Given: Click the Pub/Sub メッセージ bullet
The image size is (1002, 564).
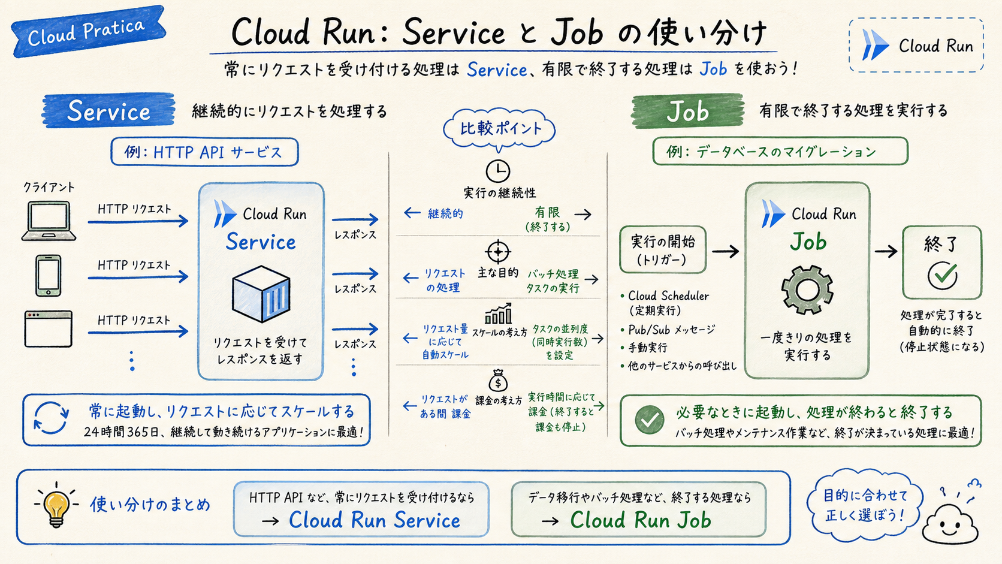Looking at the screenshot, I should [x=668, y=330].
